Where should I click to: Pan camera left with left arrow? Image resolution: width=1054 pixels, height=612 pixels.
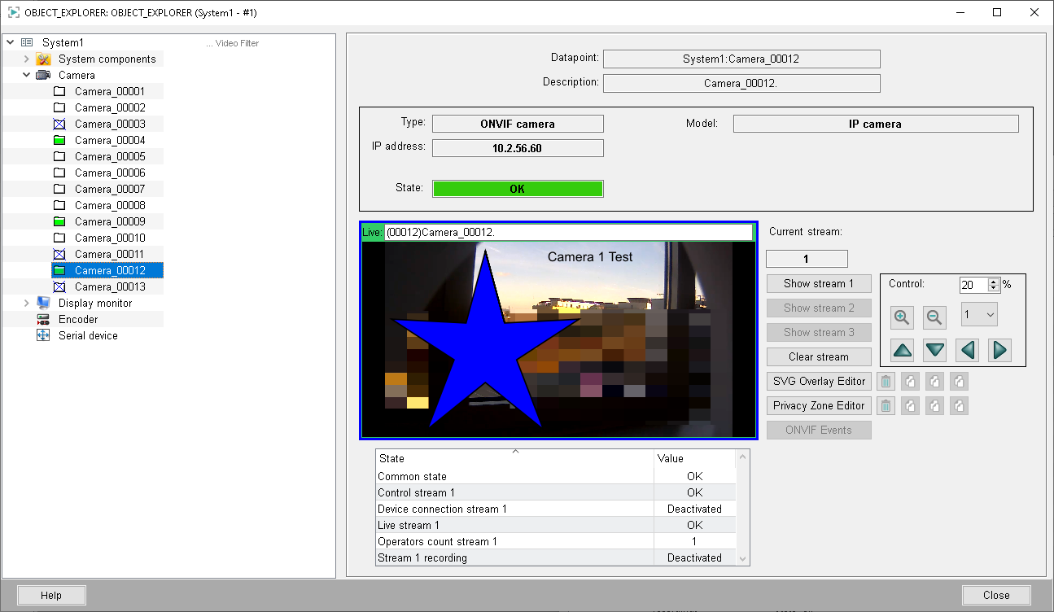pyautogui.click(x=967, y=351)
